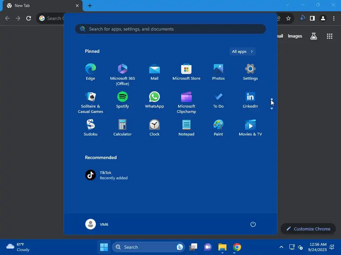Open the To Do app
The height and width of the screenshot is (255, 341).
coord(218,100)
